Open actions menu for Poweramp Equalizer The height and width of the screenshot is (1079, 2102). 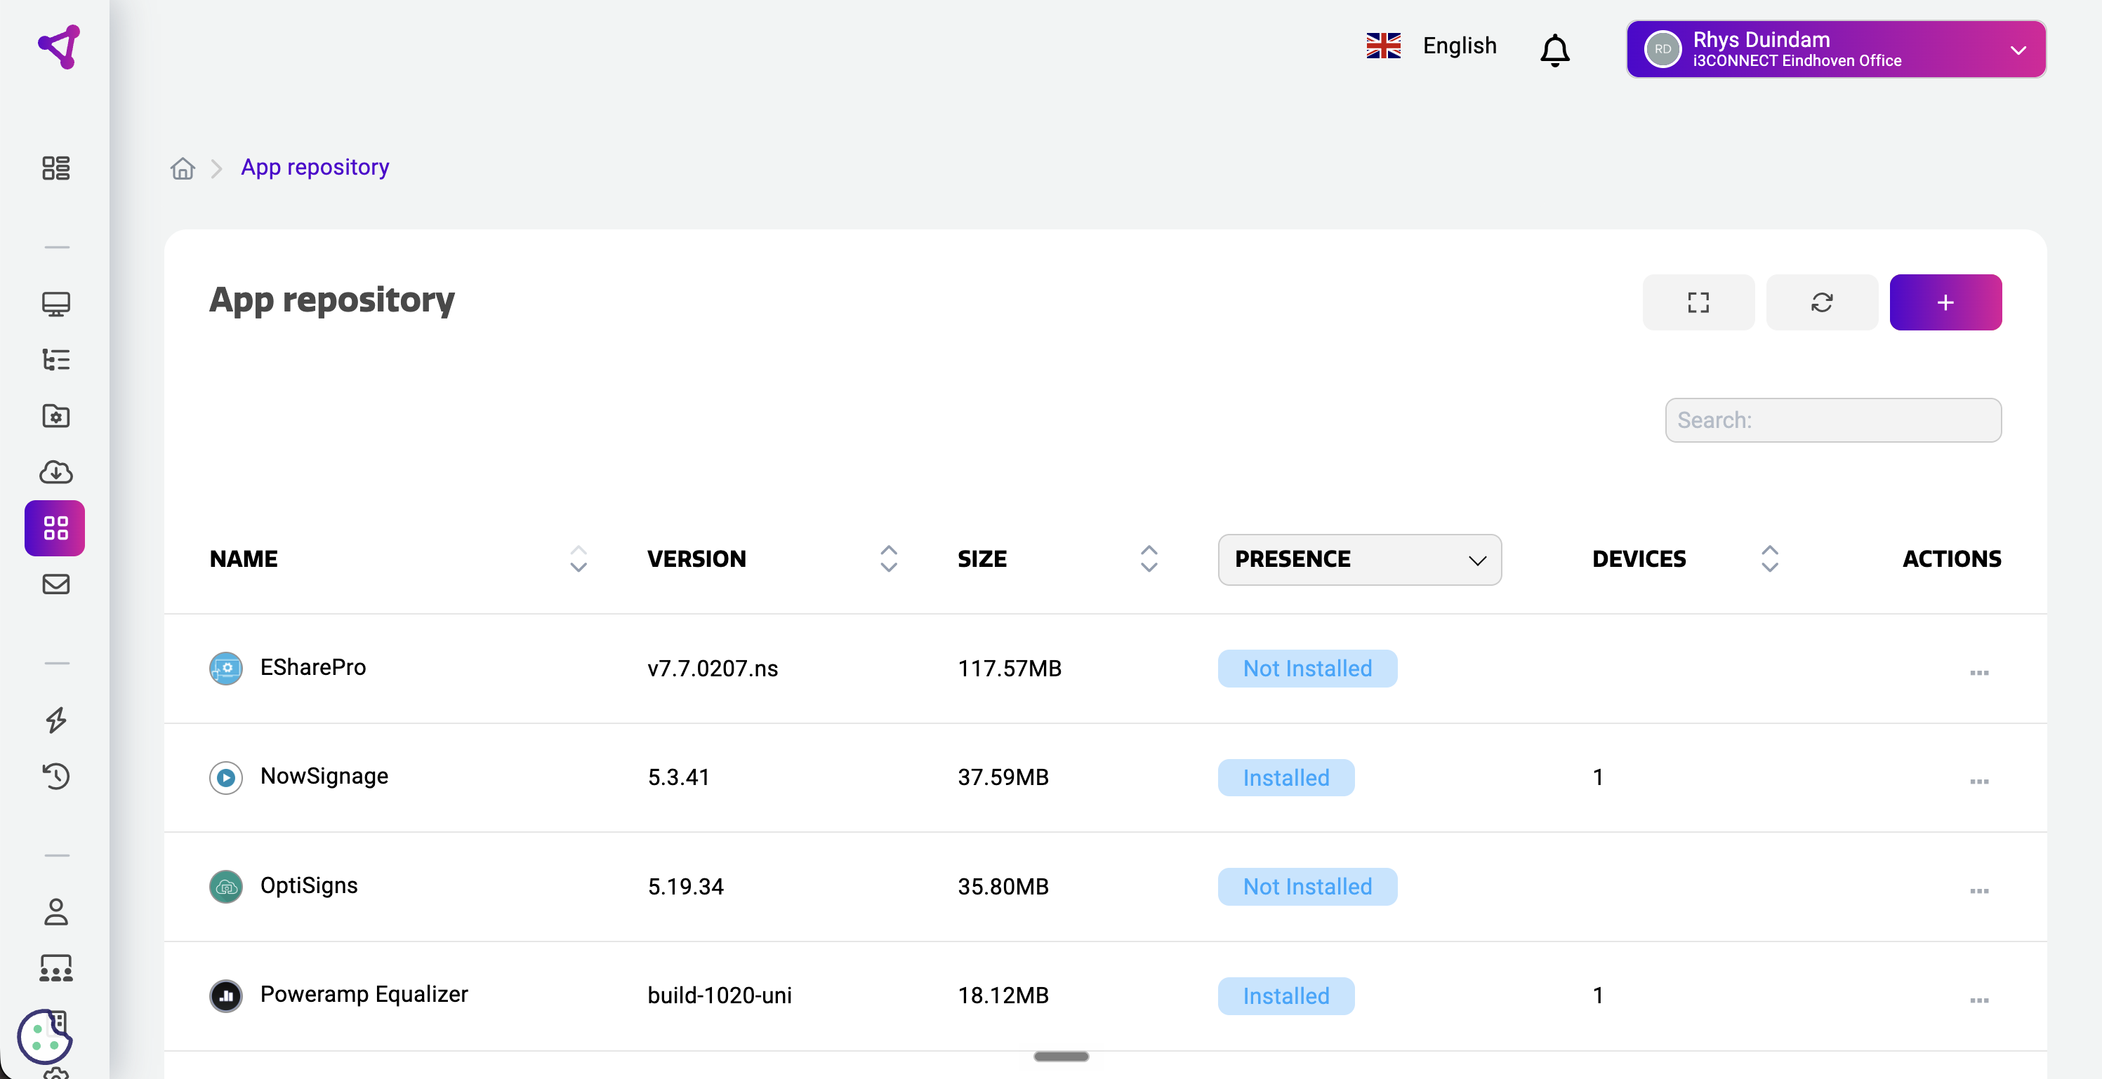pos(1978,1000)
